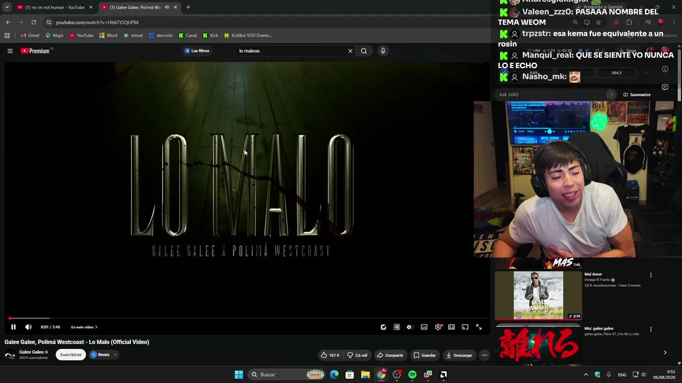
Task: Launch Microsoft Edge from taskbar
Action: coord(334,374)
